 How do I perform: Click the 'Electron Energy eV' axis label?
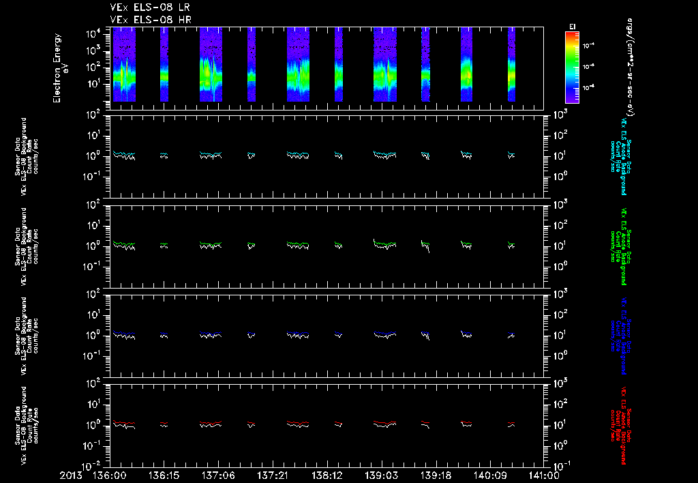(60, 68)
